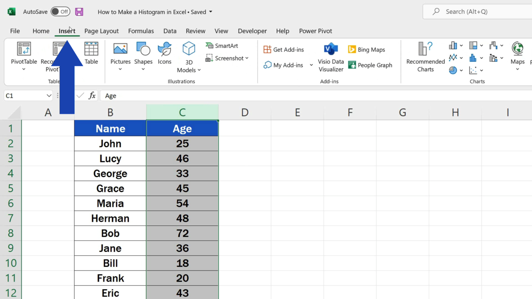Open the People Graph add-in

(370, 65)
